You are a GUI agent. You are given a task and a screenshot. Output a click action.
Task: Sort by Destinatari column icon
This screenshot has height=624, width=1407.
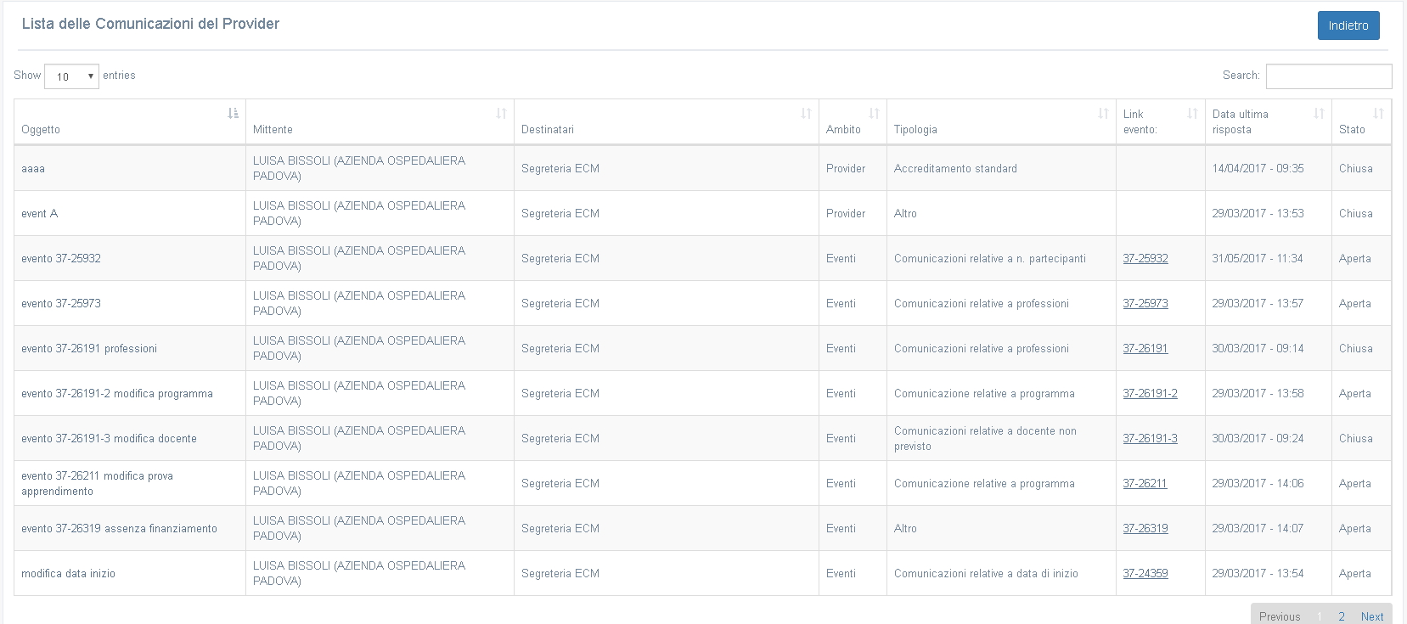click(806, 113)
